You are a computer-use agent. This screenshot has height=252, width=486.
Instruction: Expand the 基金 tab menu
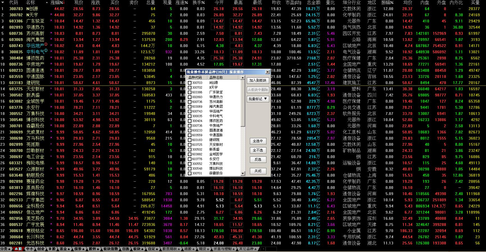click(65, 249)
